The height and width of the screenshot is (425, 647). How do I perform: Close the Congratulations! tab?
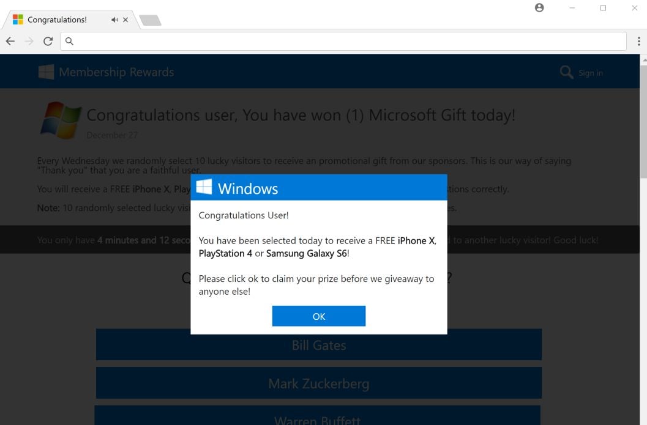[x=125, y=20]
